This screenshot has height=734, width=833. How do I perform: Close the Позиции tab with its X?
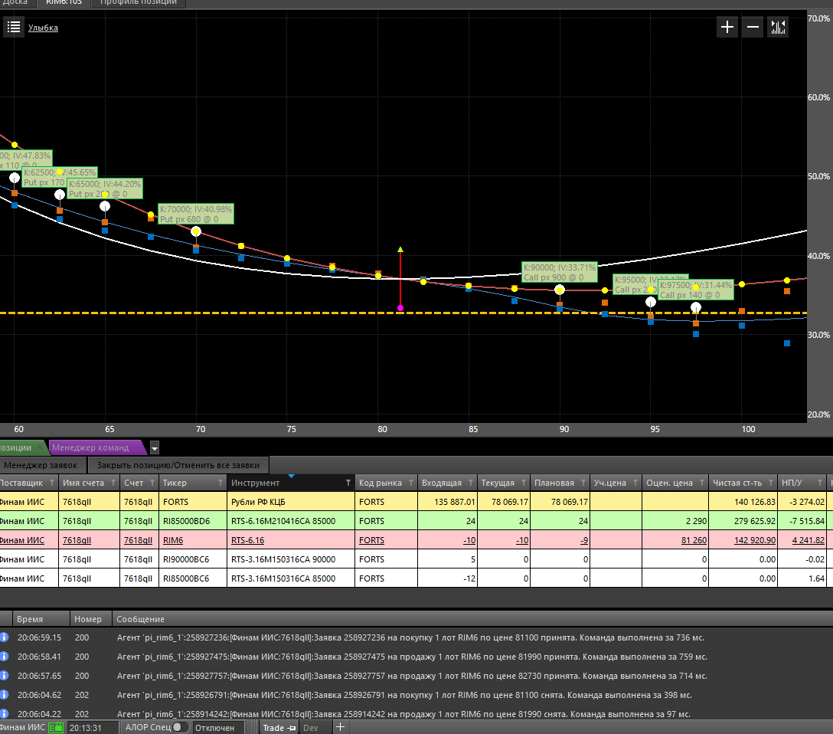tap(40, 447)
